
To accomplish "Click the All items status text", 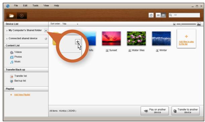I will [x=63, y=111].
